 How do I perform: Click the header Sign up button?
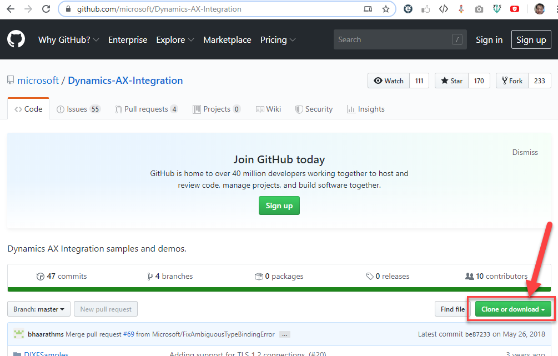531,39
